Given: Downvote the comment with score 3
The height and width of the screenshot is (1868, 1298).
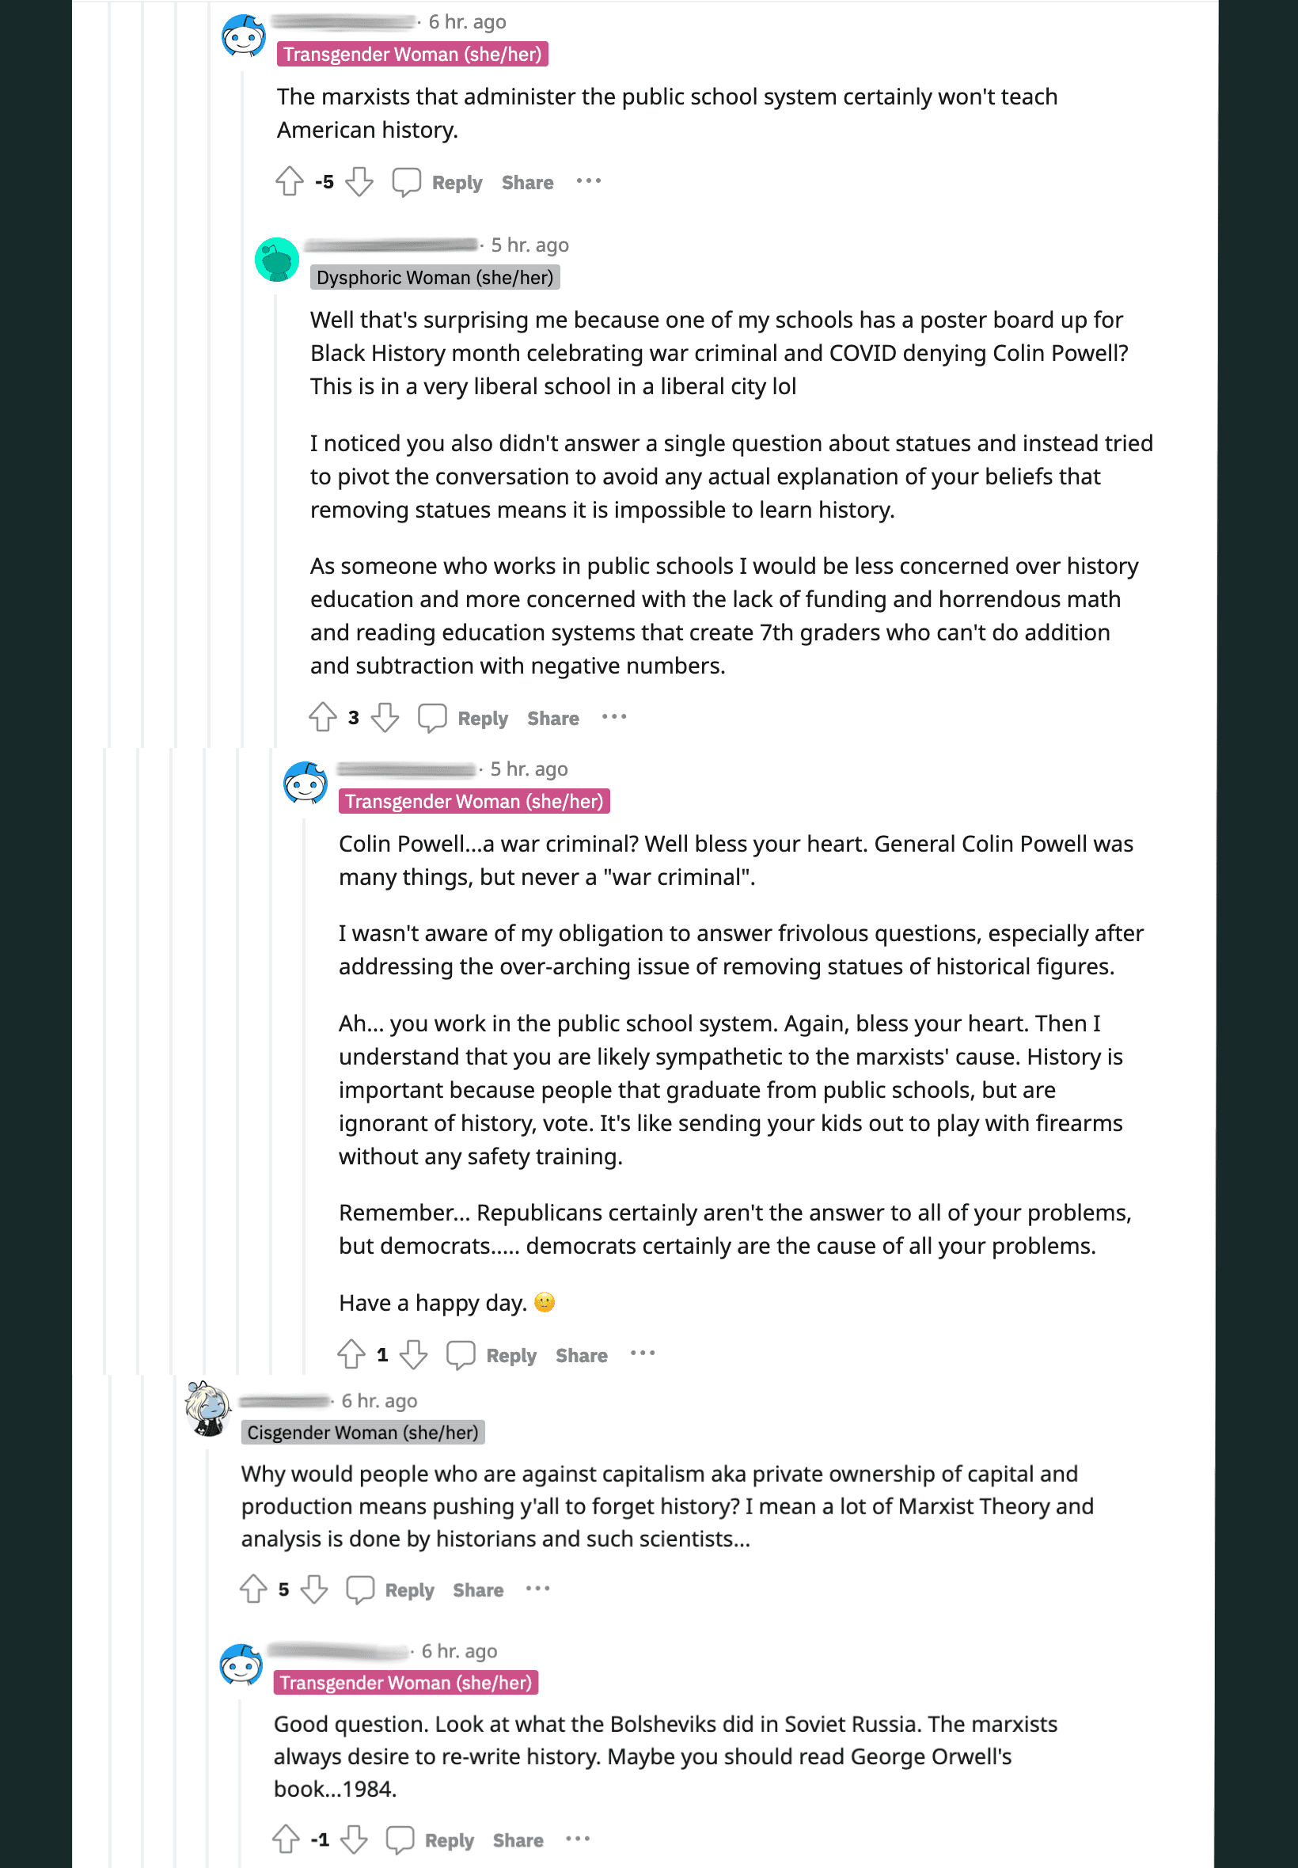Looking at the screenshot, I should click(385, 717).
